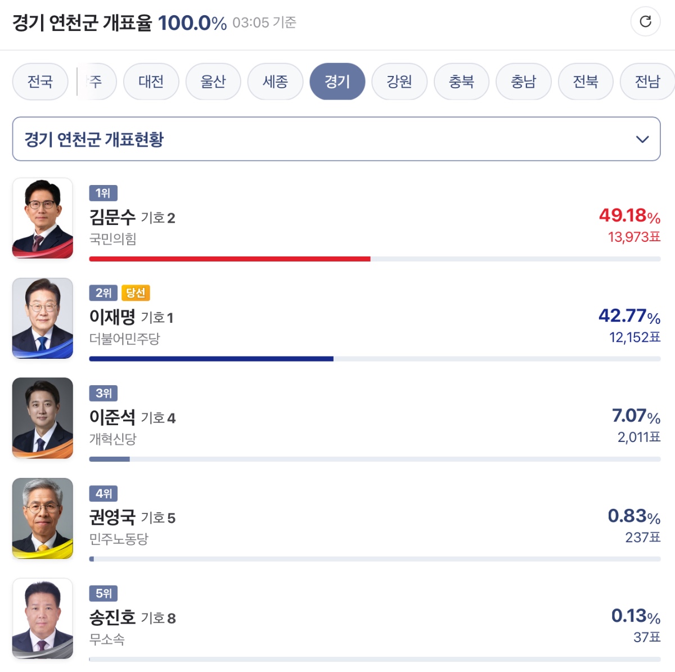Click 이준석 candidate portrait
The width and height of the screenshot is (675, 672).
[43, 418]
